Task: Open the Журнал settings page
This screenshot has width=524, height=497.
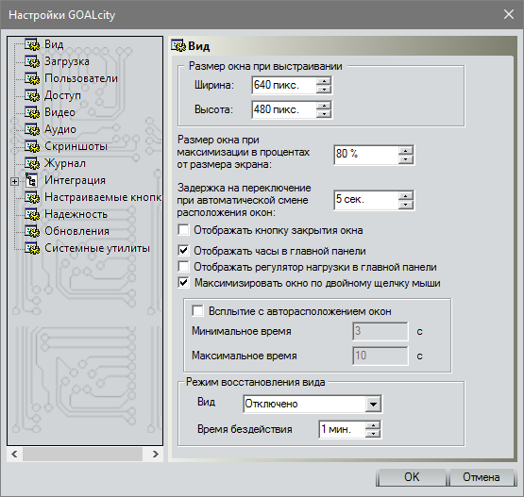Action: coord(65,163)
